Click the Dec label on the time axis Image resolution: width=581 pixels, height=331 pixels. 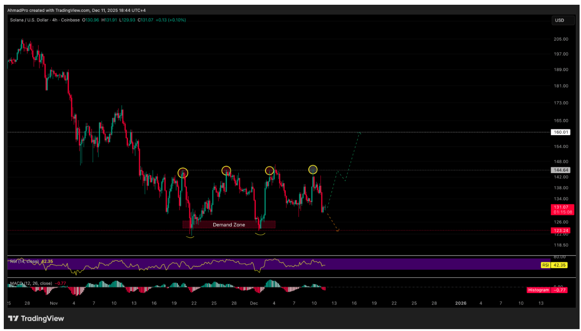[254, 303]
